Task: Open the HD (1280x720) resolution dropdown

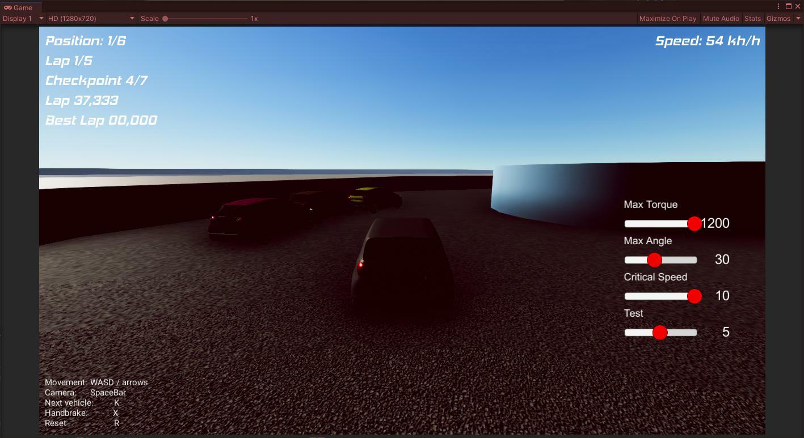Action: click(x=91, y=19)
